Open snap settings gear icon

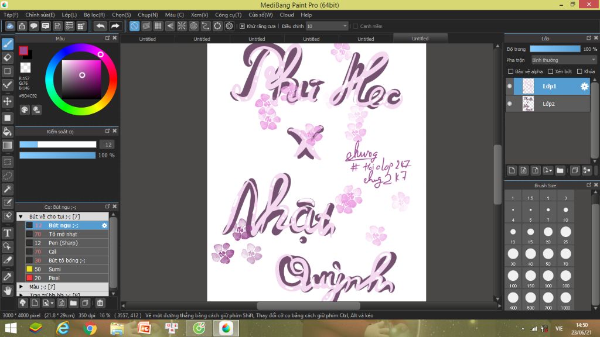pos(229,26)
